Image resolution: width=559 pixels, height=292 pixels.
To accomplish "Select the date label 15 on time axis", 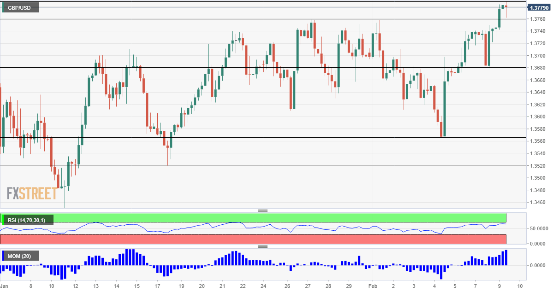I will click(x=137, y=286).
